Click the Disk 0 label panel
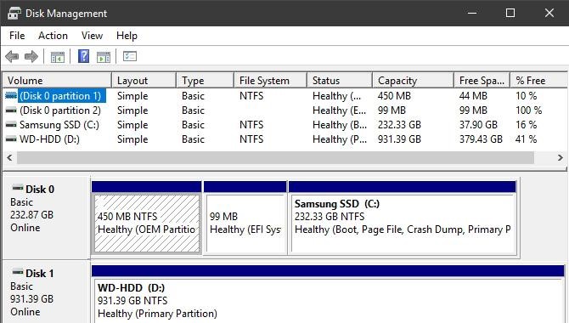Screen dimensions: 569x323 pos(46,218)
